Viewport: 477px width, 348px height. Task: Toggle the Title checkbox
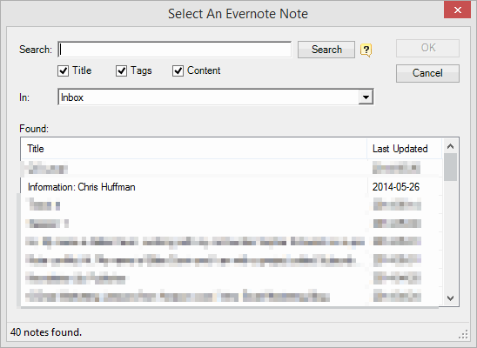click(63, 70)
